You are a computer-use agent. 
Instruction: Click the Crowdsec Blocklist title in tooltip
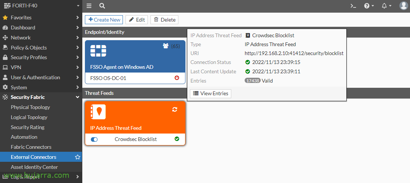pyautogui.click(x=273, y=35)
